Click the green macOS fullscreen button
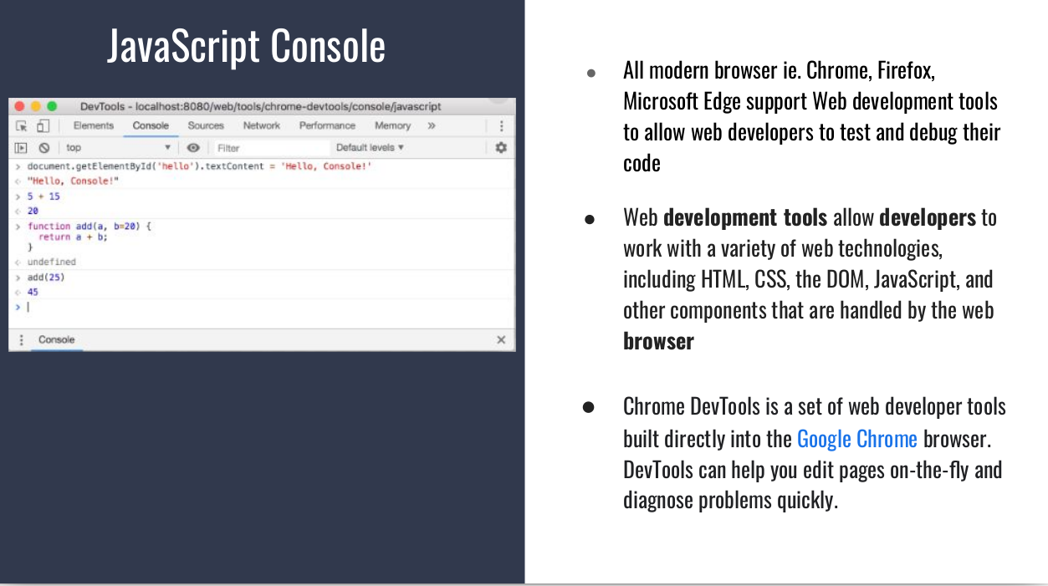This screenshot has height=586, width=1048. 52,106
